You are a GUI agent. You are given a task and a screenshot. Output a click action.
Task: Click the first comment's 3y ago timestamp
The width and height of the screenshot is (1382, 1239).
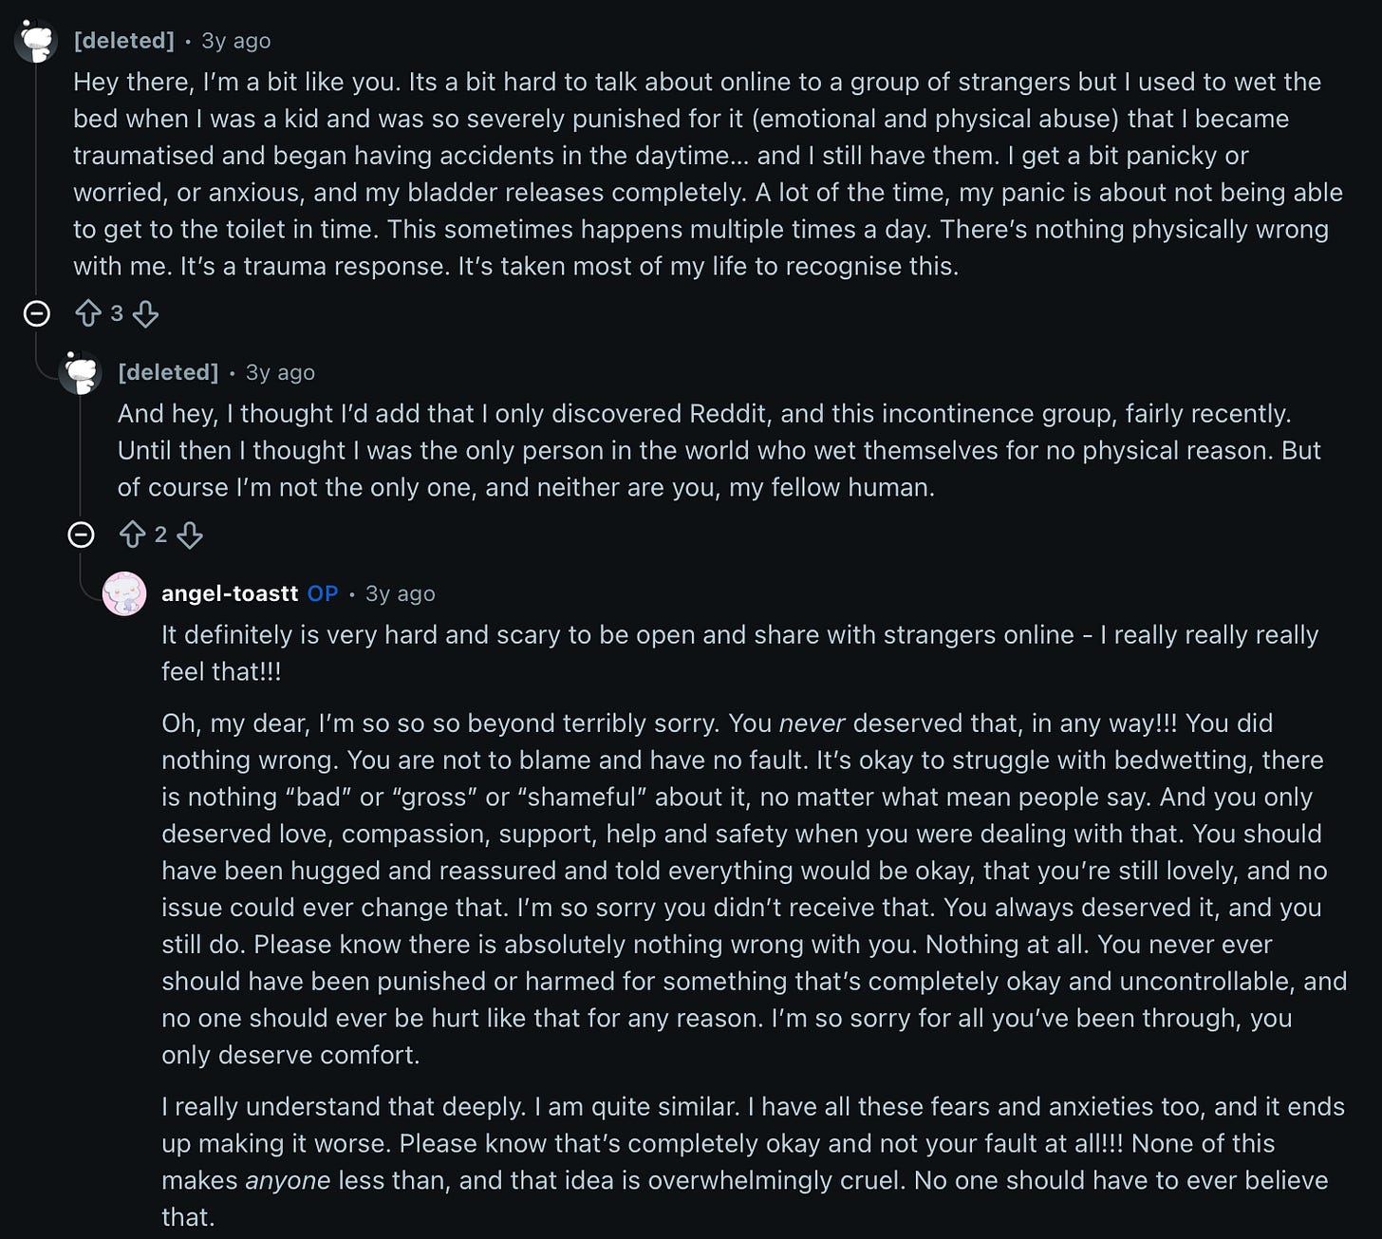pos(236,41)
